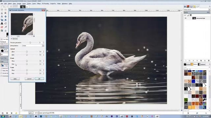Open the layer Mode dropdown
The image size is (211, 118).
197,10
